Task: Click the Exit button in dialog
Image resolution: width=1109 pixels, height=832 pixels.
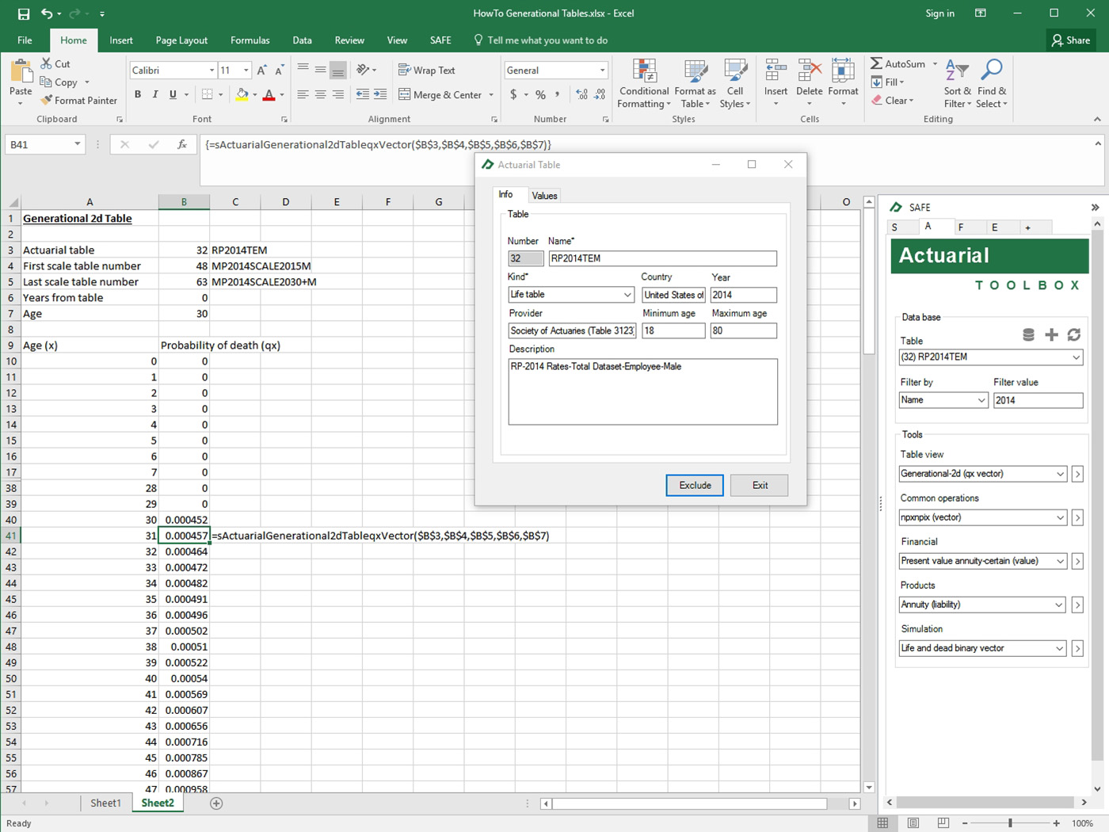Action: (x=760, y=485)
